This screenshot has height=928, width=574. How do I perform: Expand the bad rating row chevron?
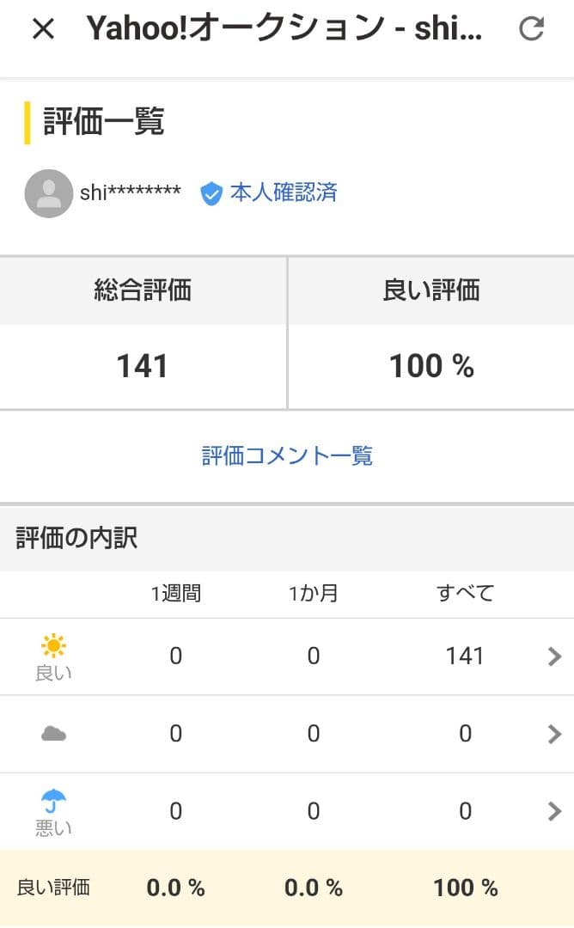click(x=554, y=811)
